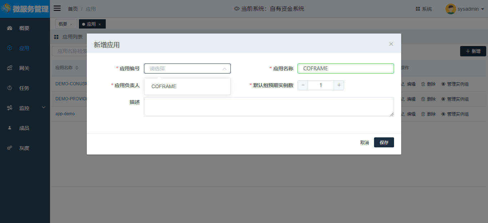Open the 成员 members sidebar item

24,128
